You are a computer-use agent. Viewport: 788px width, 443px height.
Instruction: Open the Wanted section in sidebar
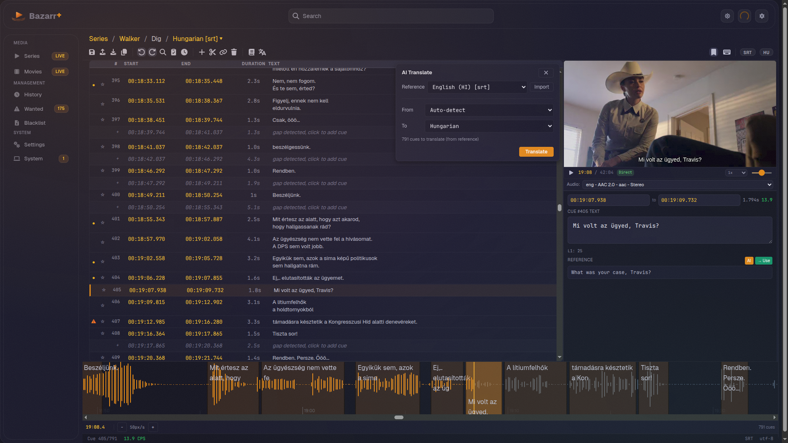pyautogui.click(x=33, y=109)
